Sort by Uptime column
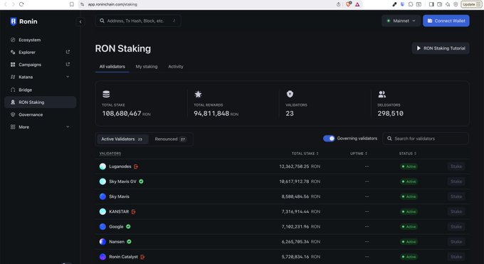This screenshot has height=264, width=484. click(x=358, y=154)
